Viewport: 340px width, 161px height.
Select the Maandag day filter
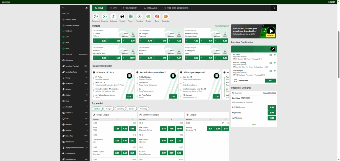[x=143, y=109]
